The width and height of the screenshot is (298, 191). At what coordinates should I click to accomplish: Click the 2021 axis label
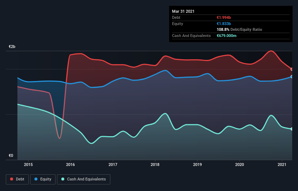coord(282,164)
